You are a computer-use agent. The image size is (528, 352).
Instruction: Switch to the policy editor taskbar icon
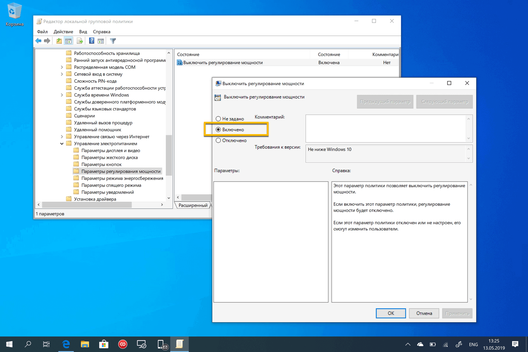(180, 344)
